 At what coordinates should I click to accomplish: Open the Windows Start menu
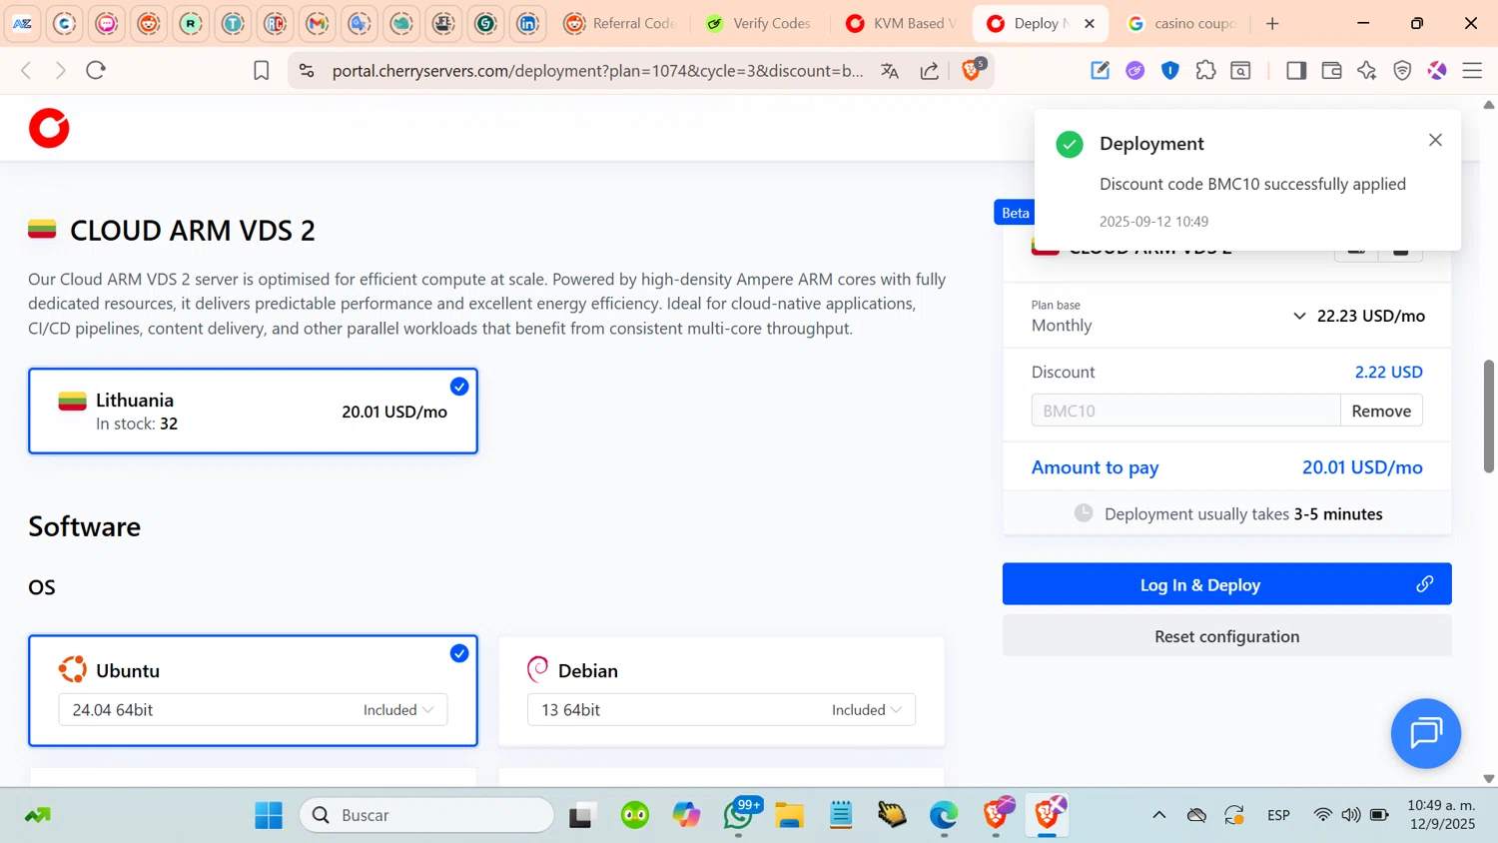click(269, 815)
